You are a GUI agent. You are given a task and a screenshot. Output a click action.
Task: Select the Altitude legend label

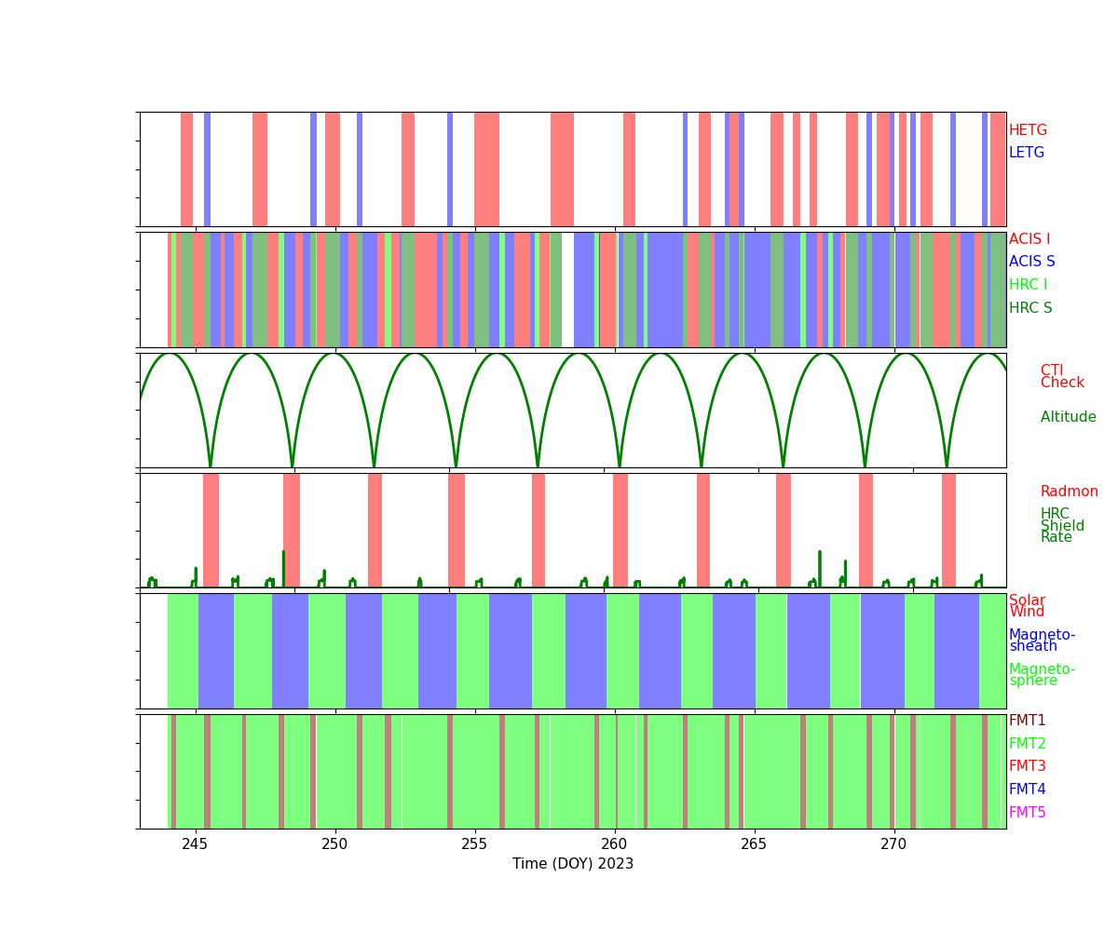tap(1068, 417)
